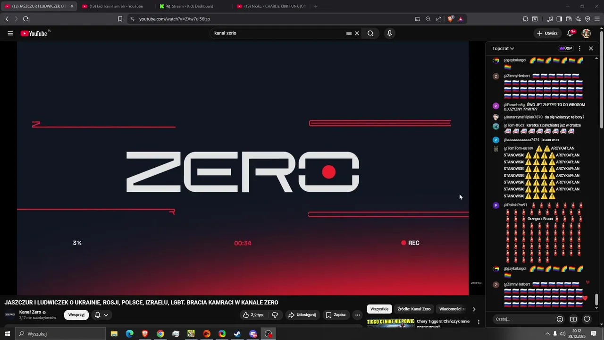This screenshot has width=604, height=340.
Task: Open the account avatar menu
Action: tap(586, 34)
